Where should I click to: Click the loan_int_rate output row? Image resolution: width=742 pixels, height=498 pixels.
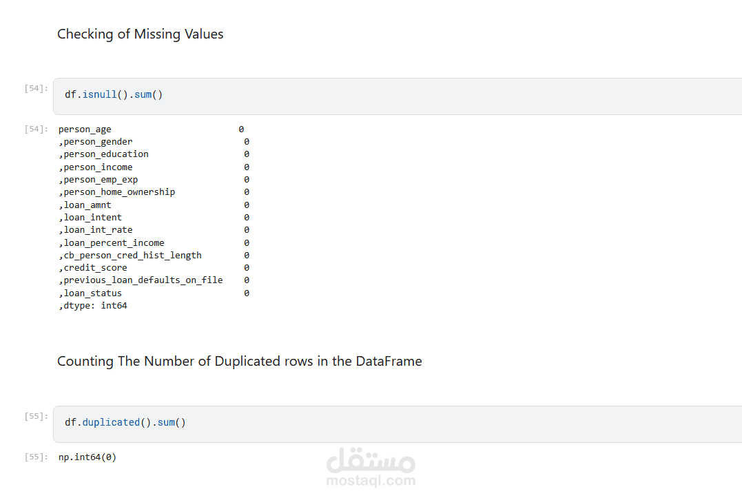point(98,230)
